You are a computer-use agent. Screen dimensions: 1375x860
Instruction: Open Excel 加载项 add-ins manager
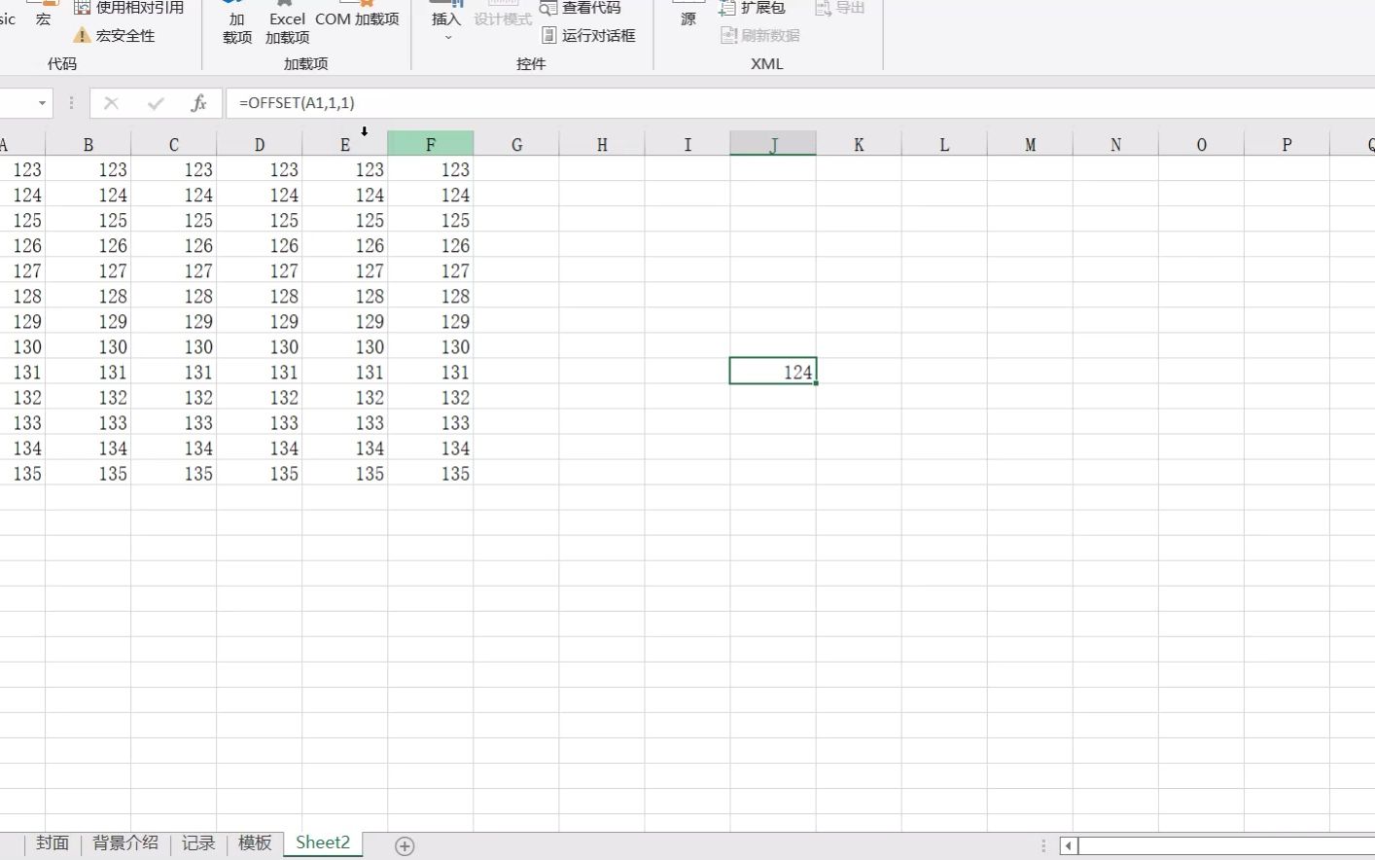[x=287, y=23]
